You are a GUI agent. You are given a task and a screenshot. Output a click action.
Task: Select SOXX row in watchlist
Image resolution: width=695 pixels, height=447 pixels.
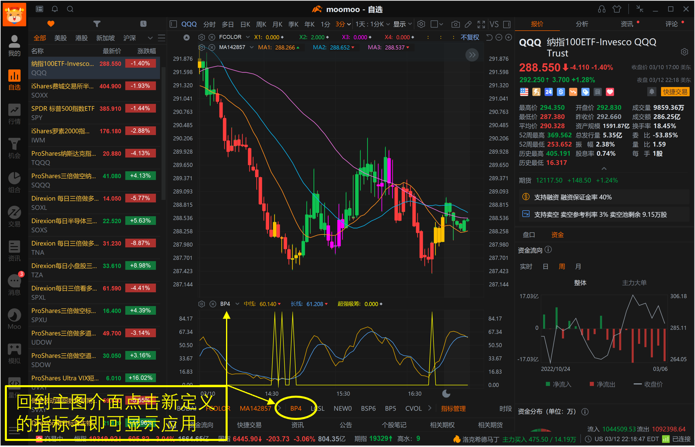tap(94, 91)
